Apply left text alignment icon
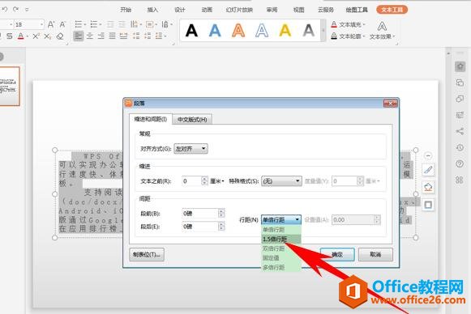Screen dimensions: 471x314 coord(79,36)
